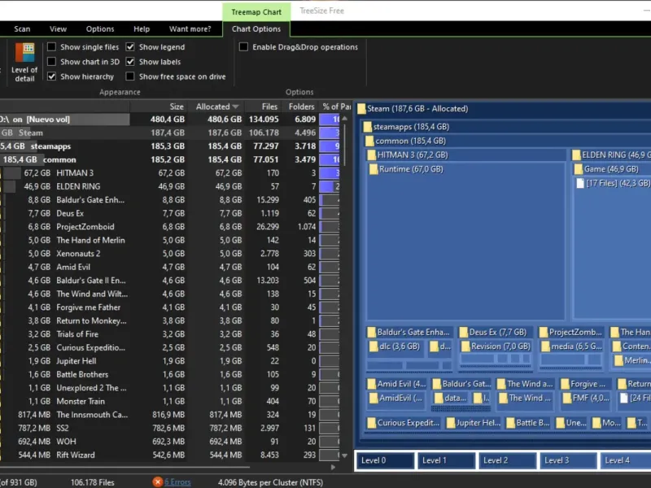Screen dimensions: 651x488
Task: Select the Deus Ex row in list
Action: (170, 213)
